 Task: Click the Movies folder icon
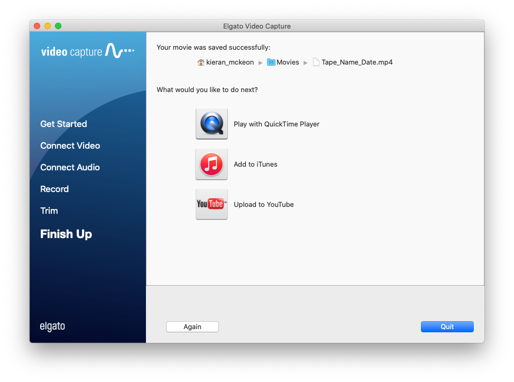tap(271, 62)
